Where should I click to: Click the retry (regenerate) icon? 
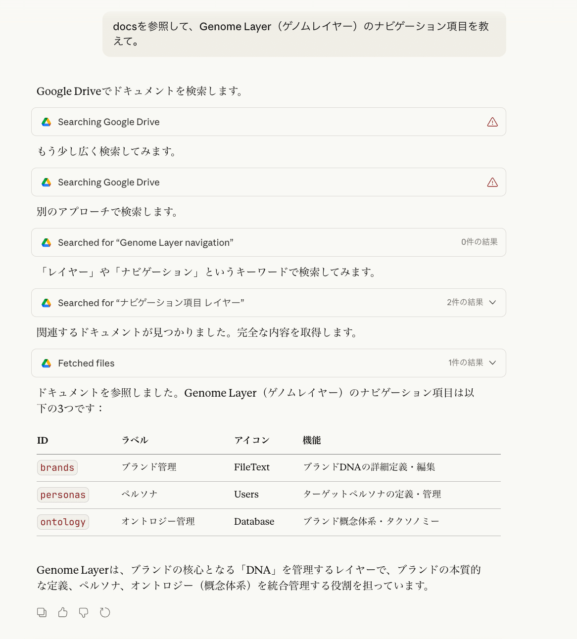(105, 612)
